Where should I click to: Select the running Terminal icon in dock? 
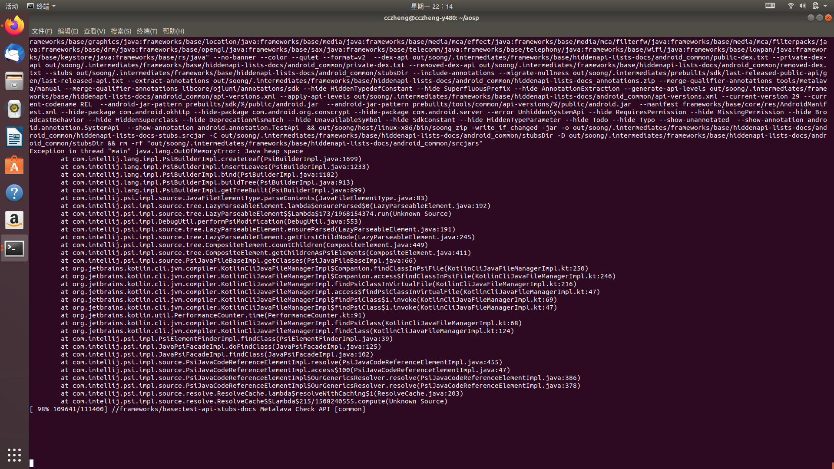14,248
